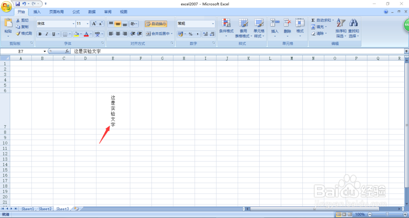The height and width of the screenshot is (218, 409).
Task: Click the Office button orb
Action: point(6,6)
